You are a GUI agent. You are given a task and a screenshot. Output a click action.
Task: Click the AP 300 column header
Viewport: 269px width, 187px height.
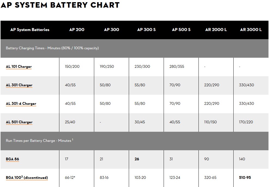point(111,30)
